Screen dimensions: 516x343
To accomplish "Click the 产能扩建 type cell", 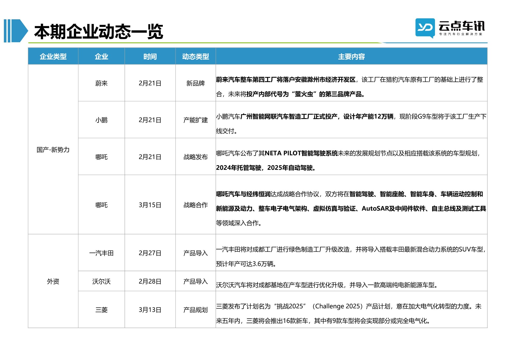I will 196,120.
